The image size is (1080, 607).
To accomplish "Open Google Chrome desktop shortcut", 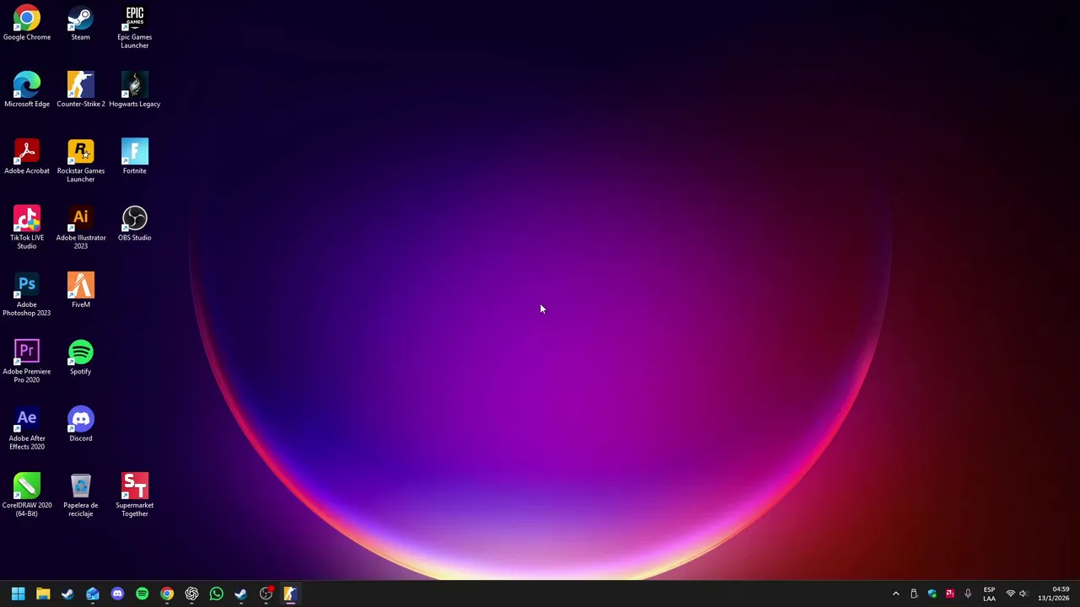I will [27, 24].
